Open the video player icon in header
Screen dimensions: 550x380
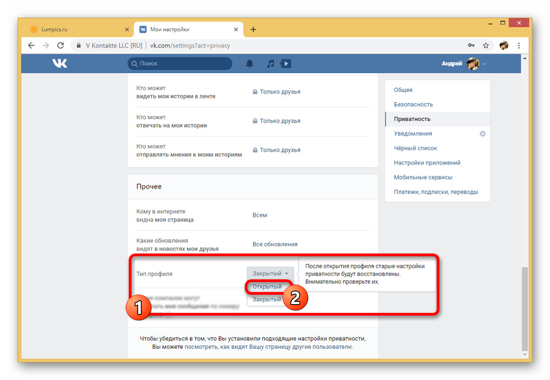286,63
